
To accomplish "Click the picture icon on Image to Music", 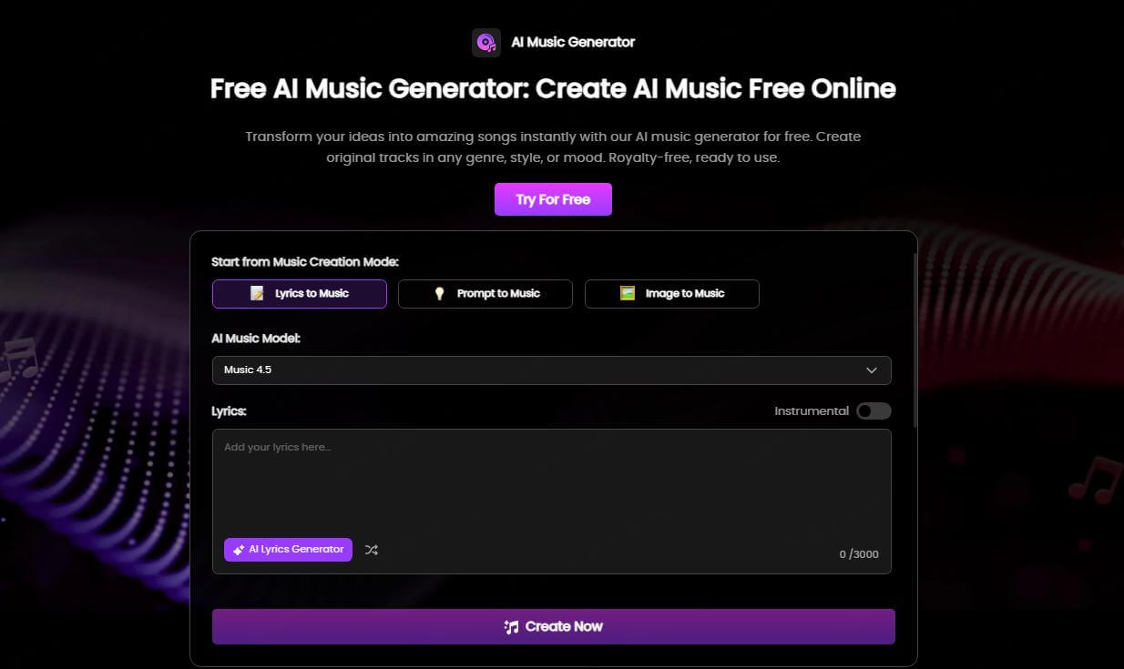I will point(628,293).
